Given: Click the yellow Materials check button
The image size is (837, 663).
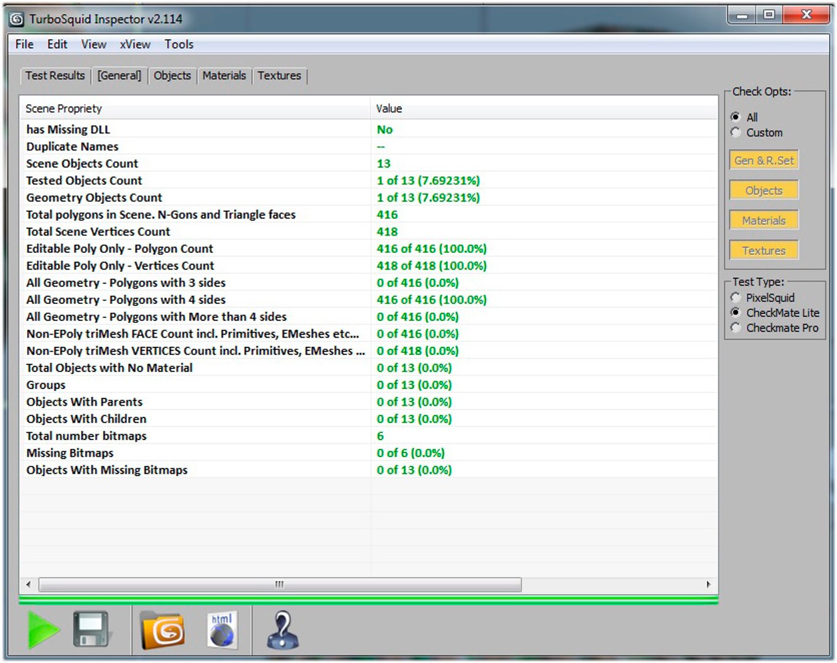Looking at the screenshot, I should tap(764, 220).
